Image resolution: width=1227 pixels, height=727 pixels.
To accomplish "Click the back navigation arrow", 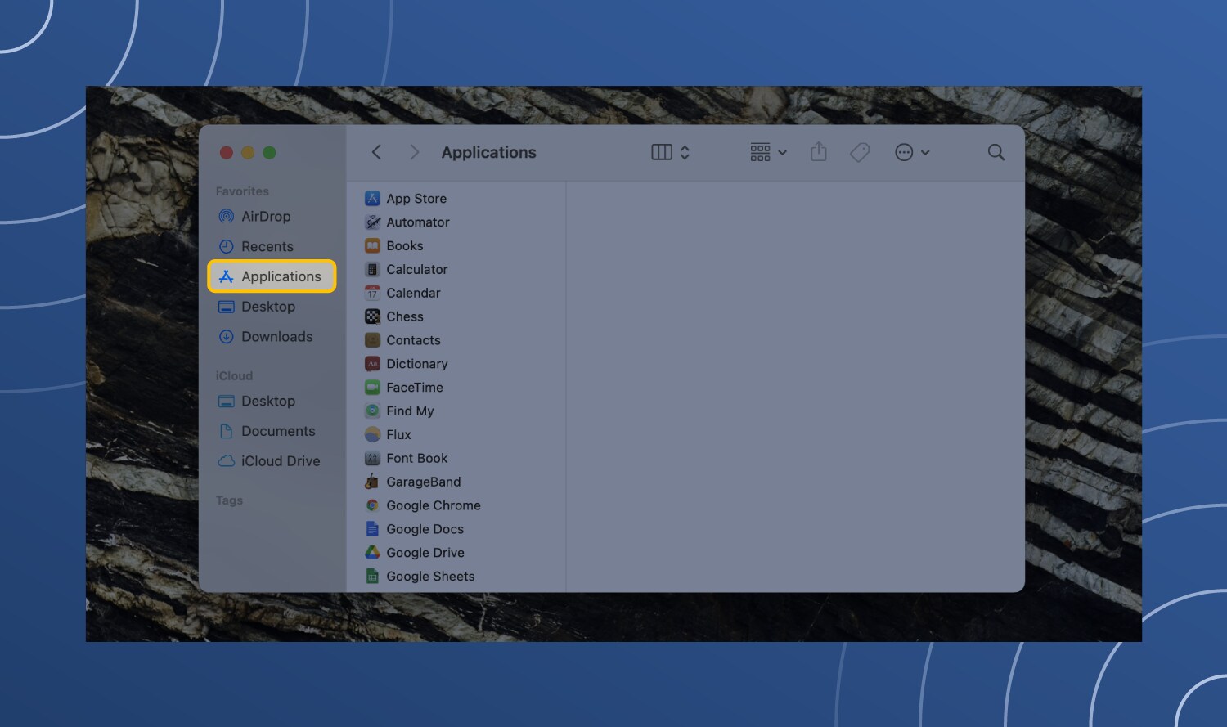I will pyautogui.click(x=376, y=152).
